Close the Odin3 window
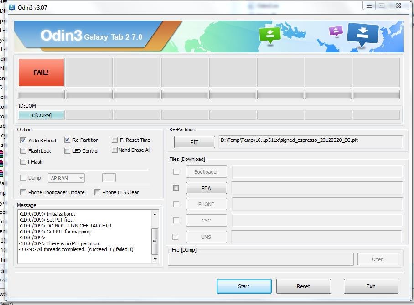This screenshot has width=414, height=305. pos(399,5)
